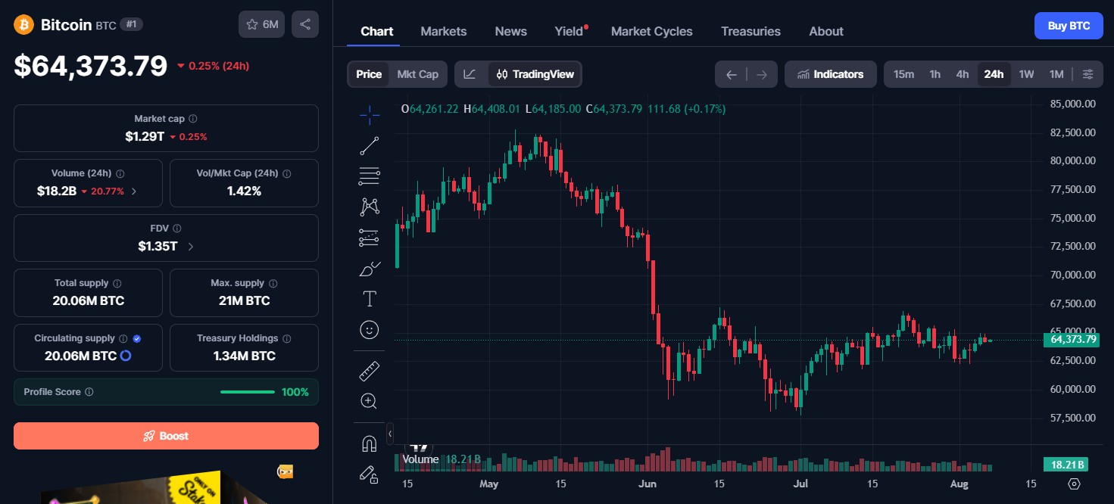The image size is (1114, 504).
Task: Switch to line chart view icon
Action: [470, 74]
